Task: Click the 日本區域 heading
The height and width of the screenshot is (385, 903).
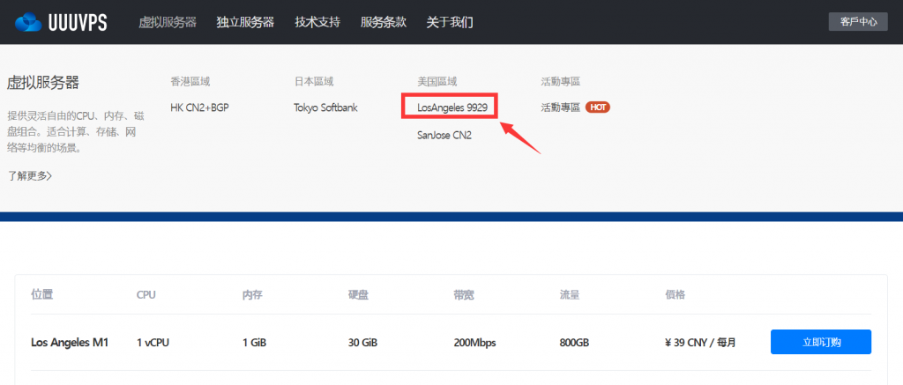Action: (314, 82)
